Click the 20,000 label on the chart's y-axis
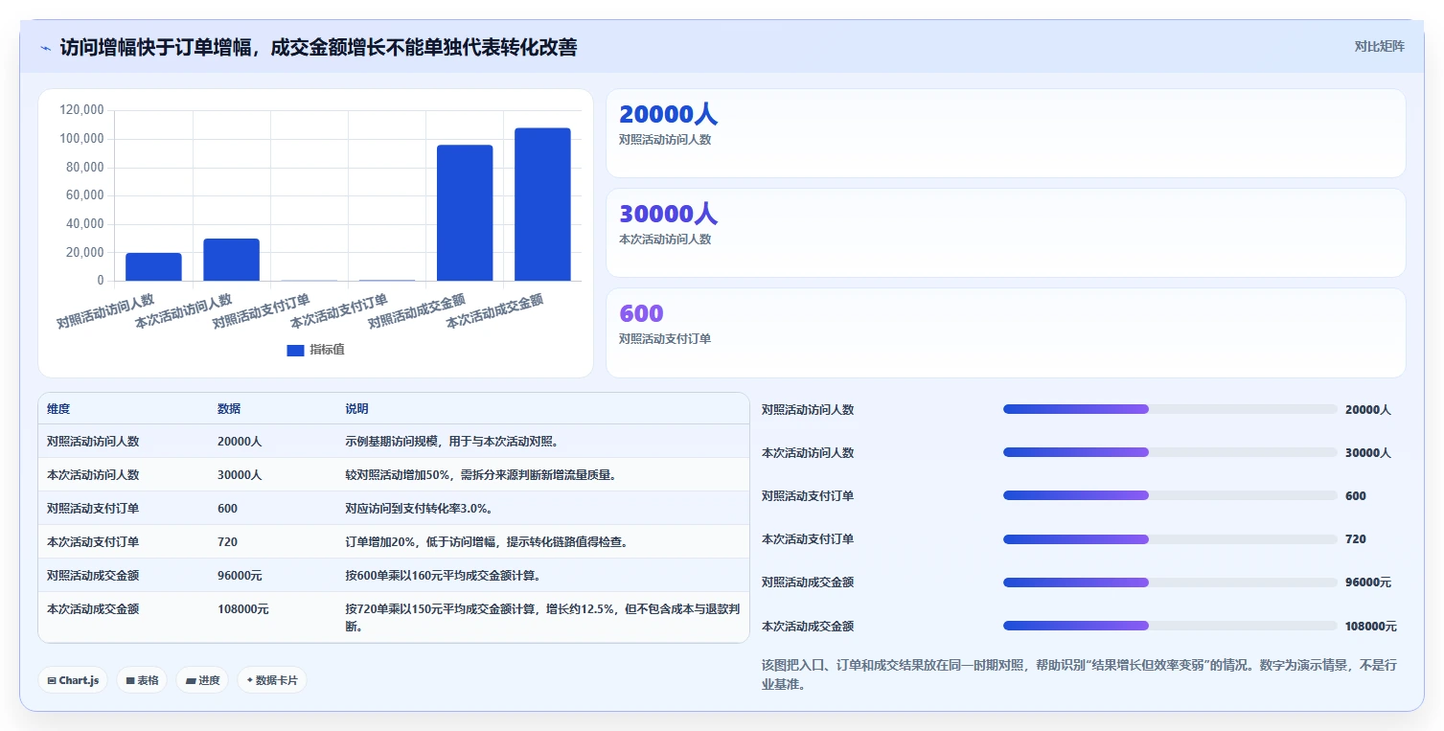Image resolution: width=1444 pixels, height=731 pixels. tap(85, 252)
